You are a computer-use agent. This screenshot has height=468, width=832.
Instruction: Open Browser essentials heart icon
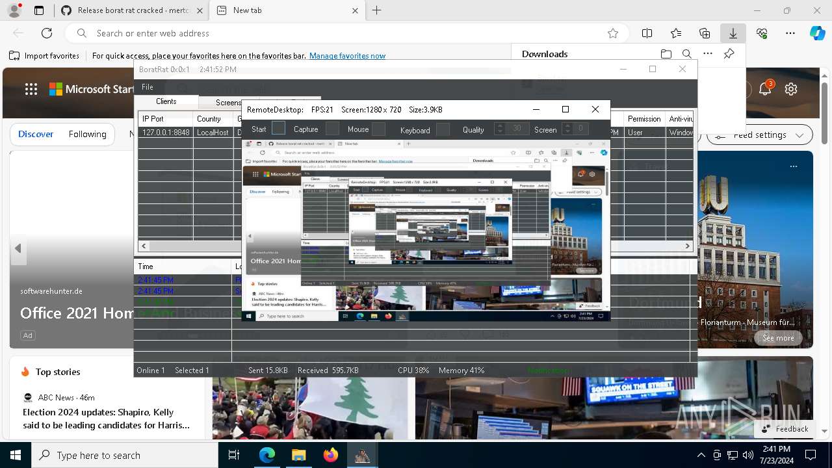click(762, 33)
